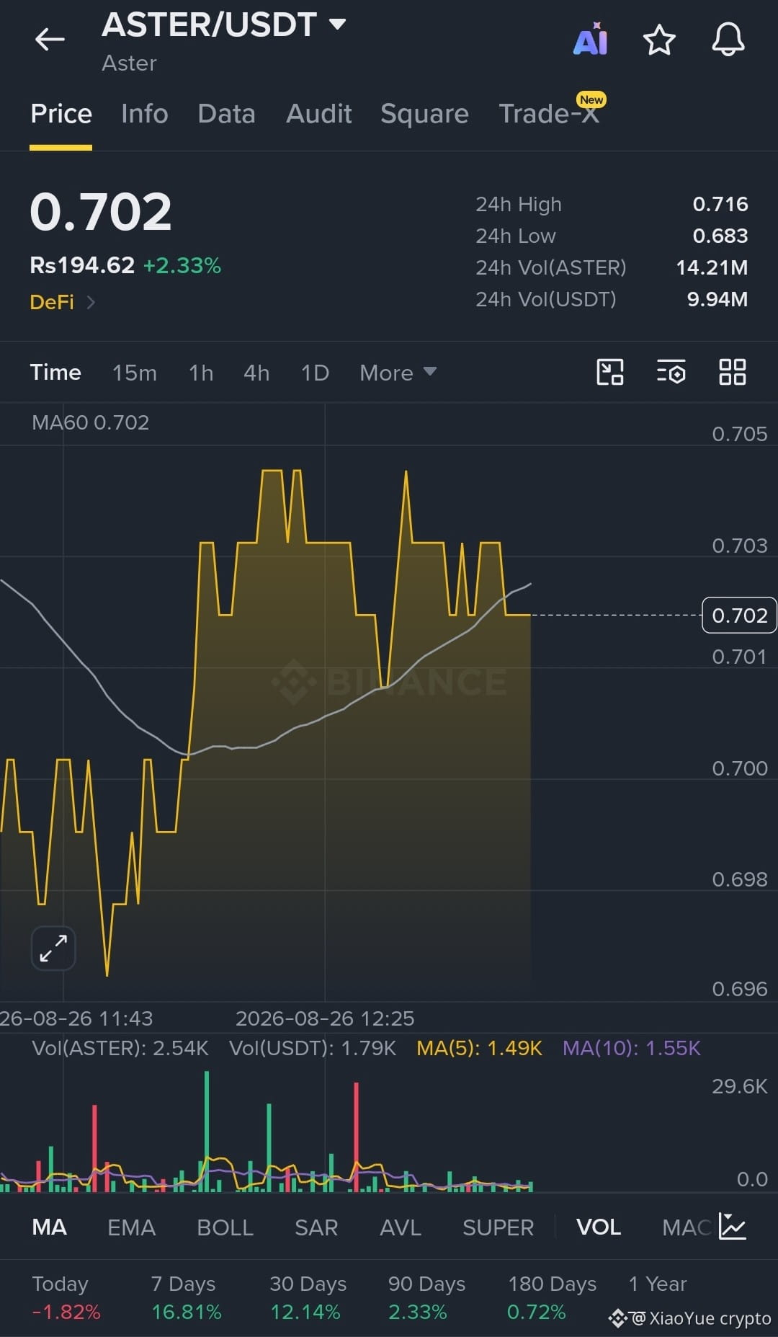Tap the +2.33% change value
This screenshot has width=778, height=1337.
tap(182, 266)
